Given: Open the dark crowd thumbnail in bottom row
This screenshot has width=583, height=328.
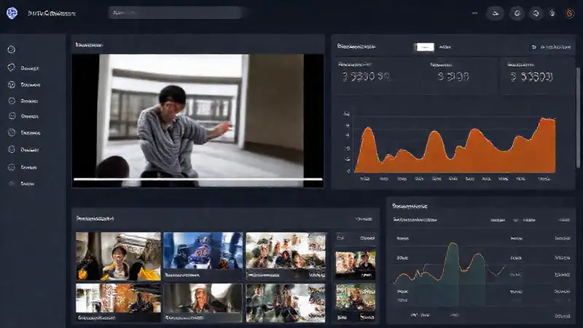Looking at the screenshot, I should (x=286, y=302).
